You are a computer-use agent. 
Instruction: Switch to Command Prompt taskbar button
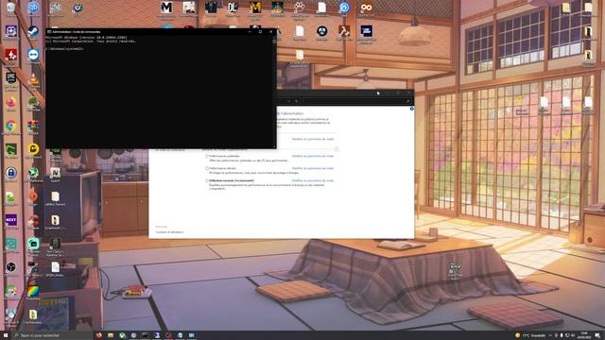point(145,335)
